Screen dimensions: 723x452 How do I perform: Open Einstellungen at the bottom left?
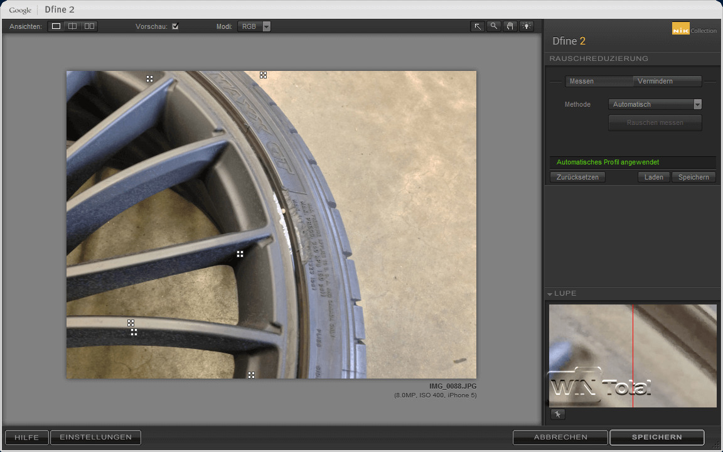pos(95,437)
